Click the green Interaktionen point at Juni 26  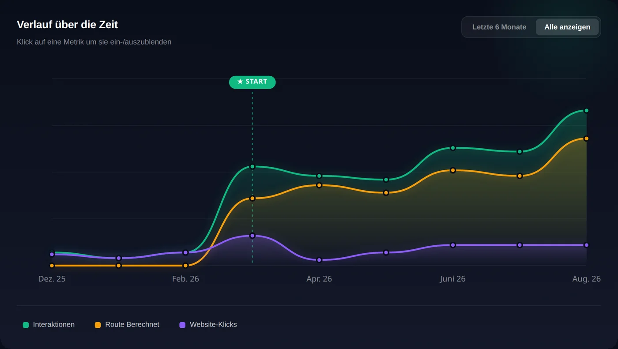[x=453, y=148]
